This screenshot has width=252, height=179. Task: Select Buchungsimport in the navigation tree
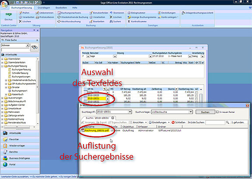click(x=20, y=91)
